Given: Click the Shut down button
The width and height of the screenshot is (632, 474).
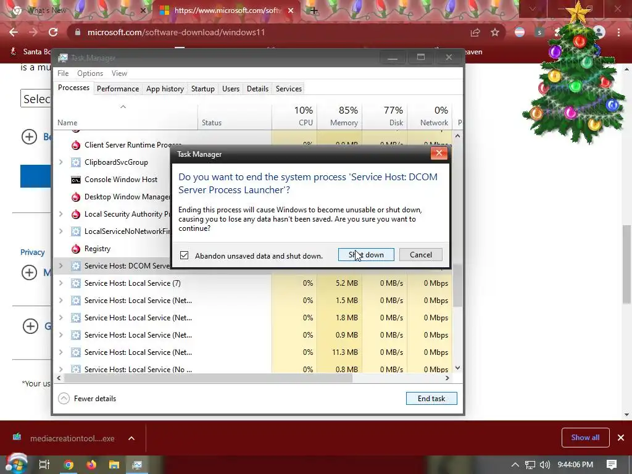Looking at the screenshot, I should click(366, 255).
